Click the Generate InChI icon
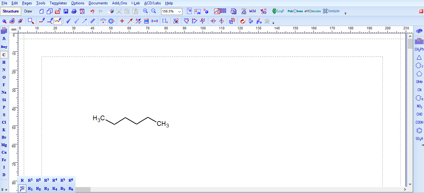Image resolution: width=424 pixels, height=193 pixels. pos(252,11)
